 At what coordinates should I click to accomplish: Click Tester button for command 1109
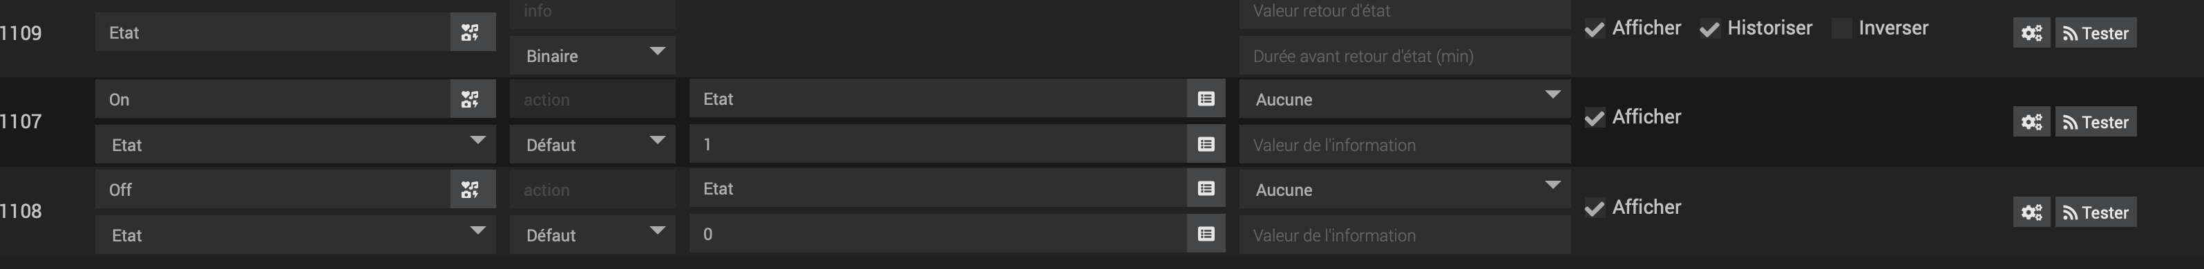pos(2096,33)
